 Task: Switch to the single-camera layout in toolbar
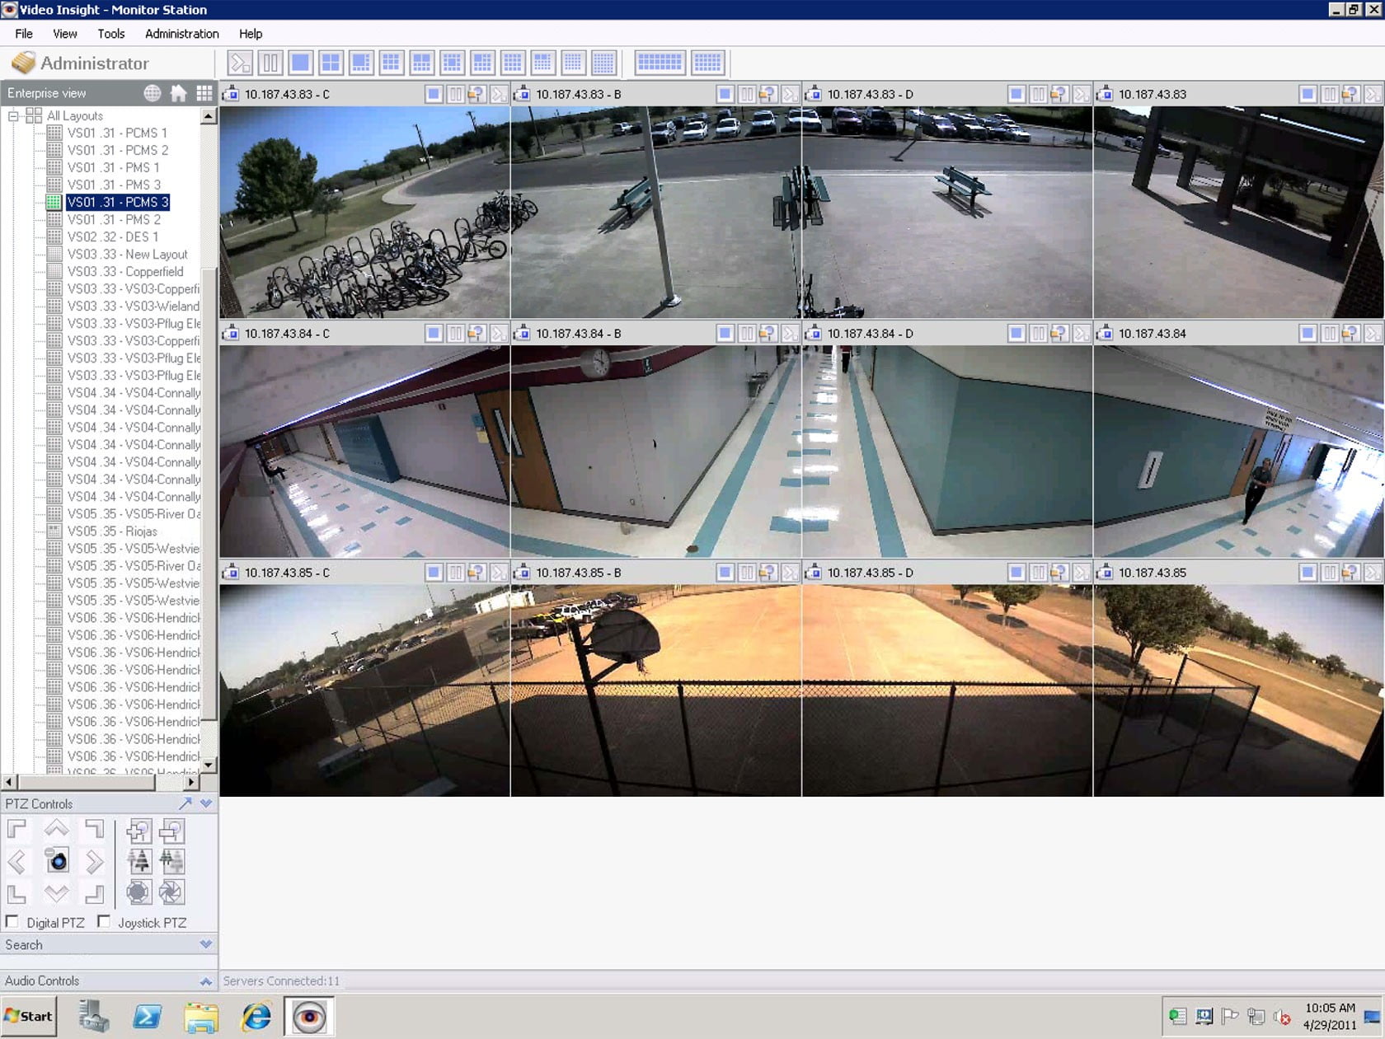300,63
